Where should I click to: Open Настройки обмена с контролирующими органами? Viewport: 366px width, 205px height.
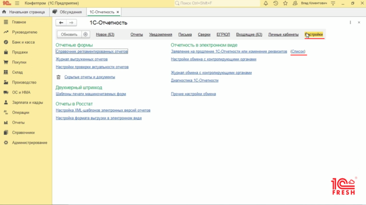(214, 59)
